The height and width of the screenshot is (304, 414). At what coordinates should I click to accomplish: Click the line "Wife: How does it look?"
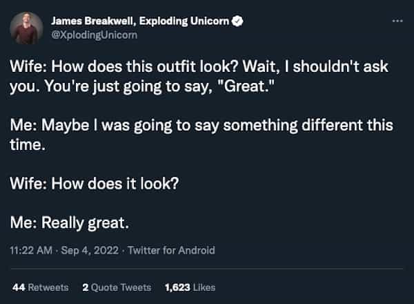click(x=103, y=184)
